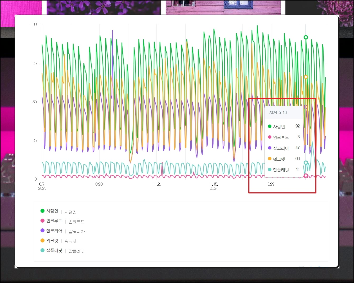354x283 pixels.
Task: Click the 8.20. x-axis date label
Action: pyautogui.click(x=99, y=184)
